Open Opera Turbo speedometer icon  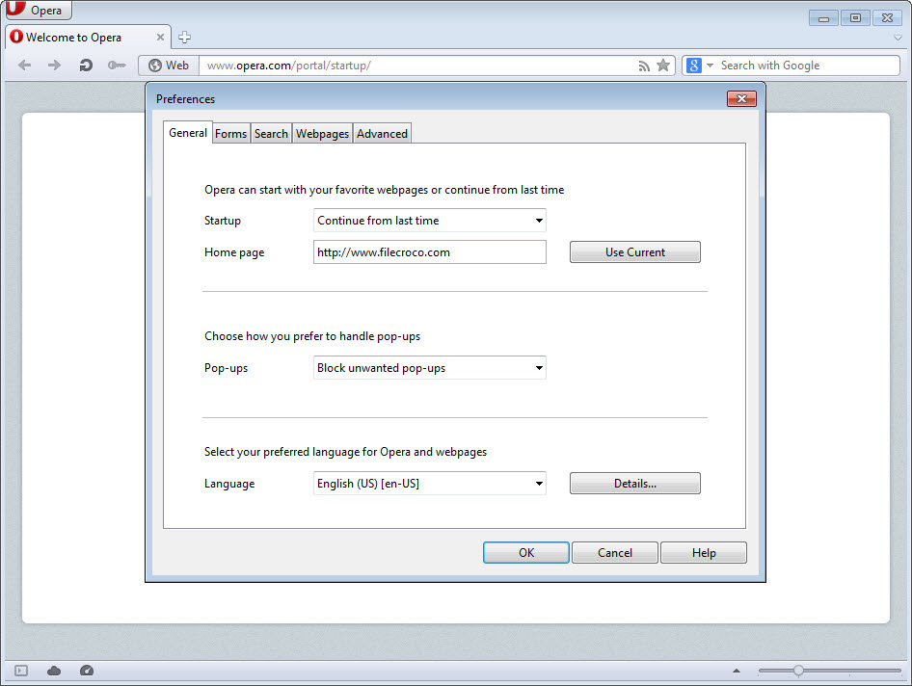click(87, 671)
